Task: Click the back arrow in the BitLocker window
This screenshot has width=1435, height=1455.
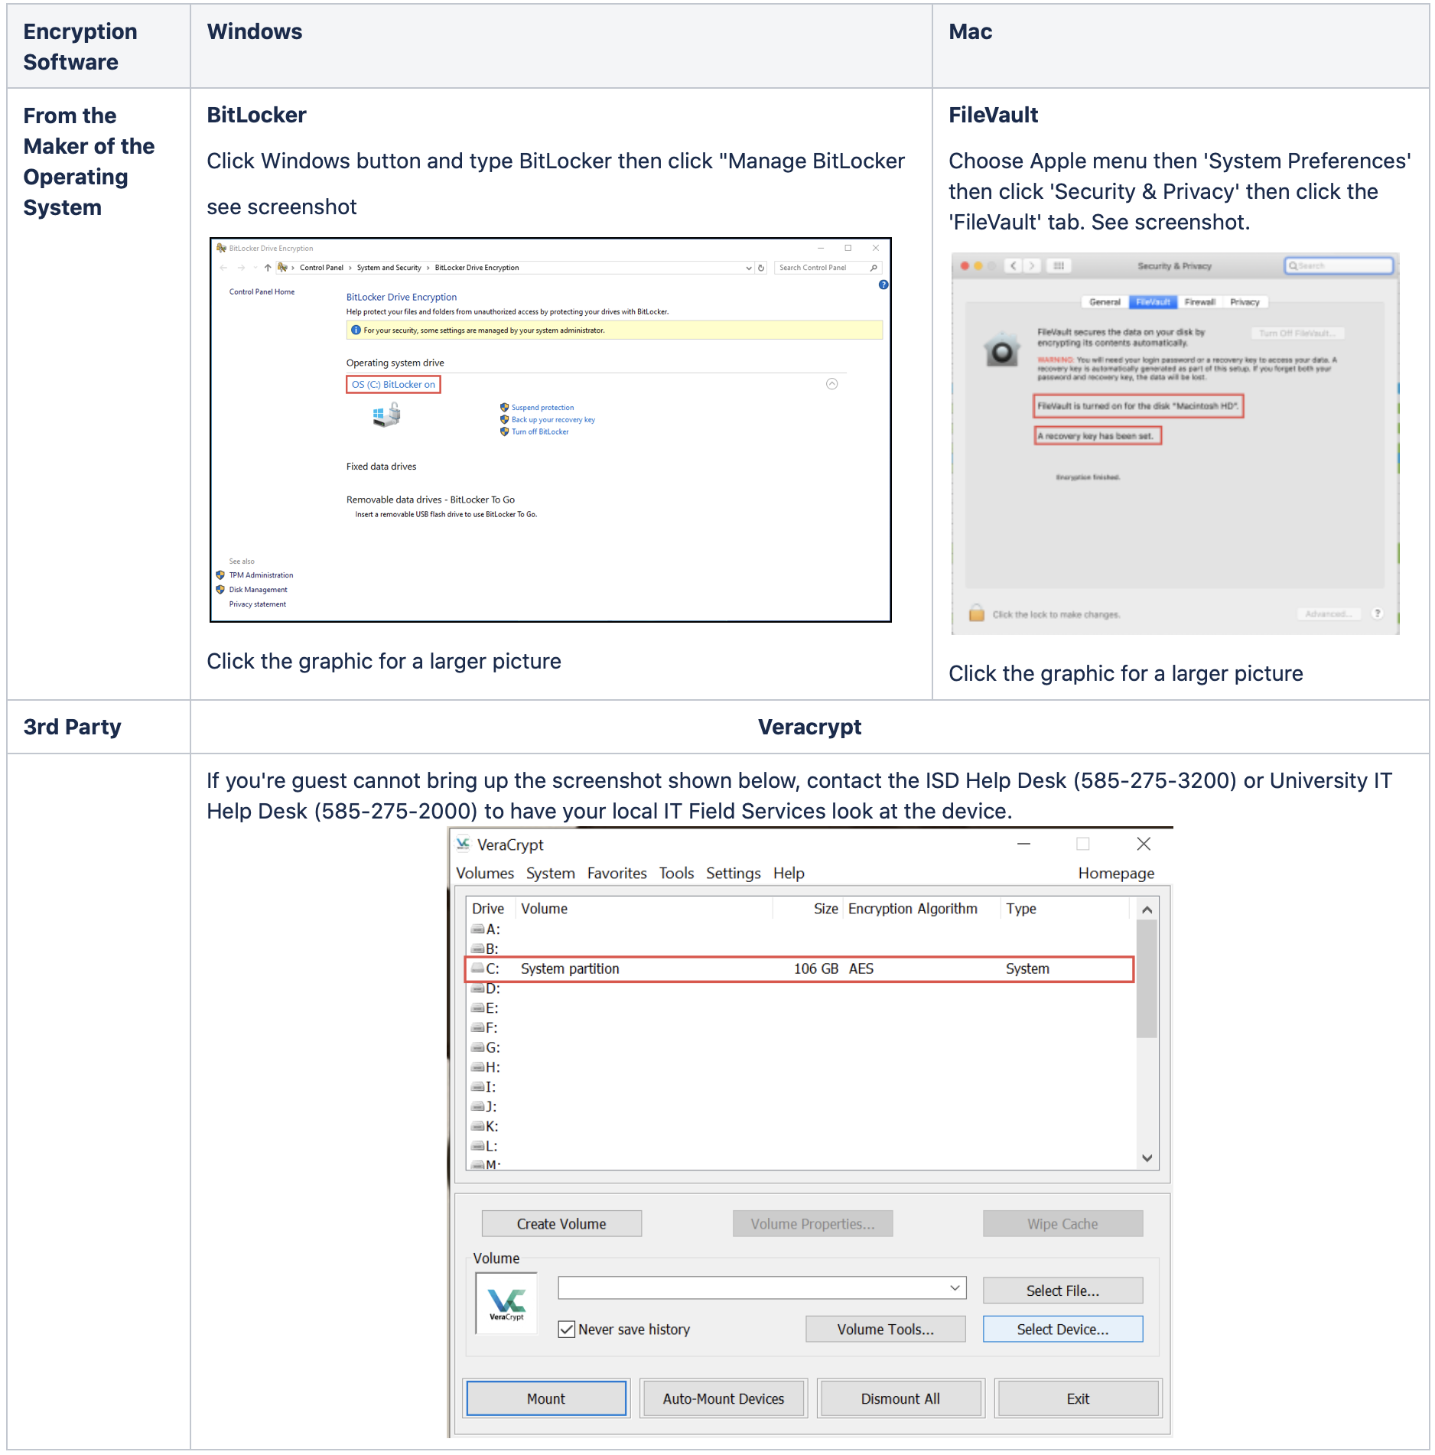Action: 223,268
